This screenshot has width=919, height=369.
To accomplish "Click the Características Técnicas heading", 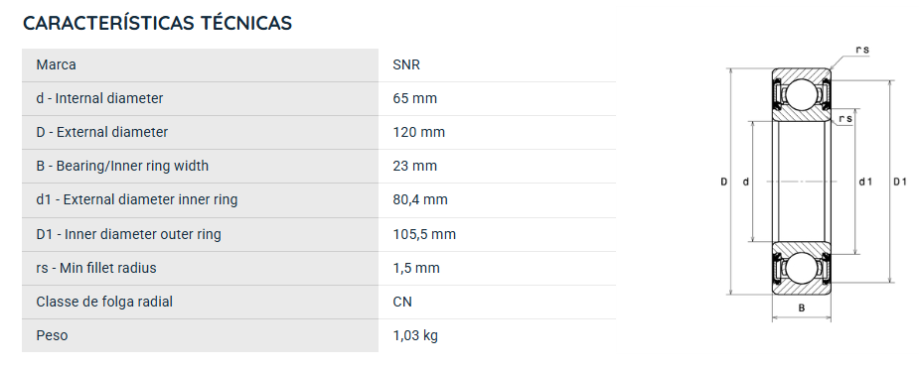I will pos(157,23).
